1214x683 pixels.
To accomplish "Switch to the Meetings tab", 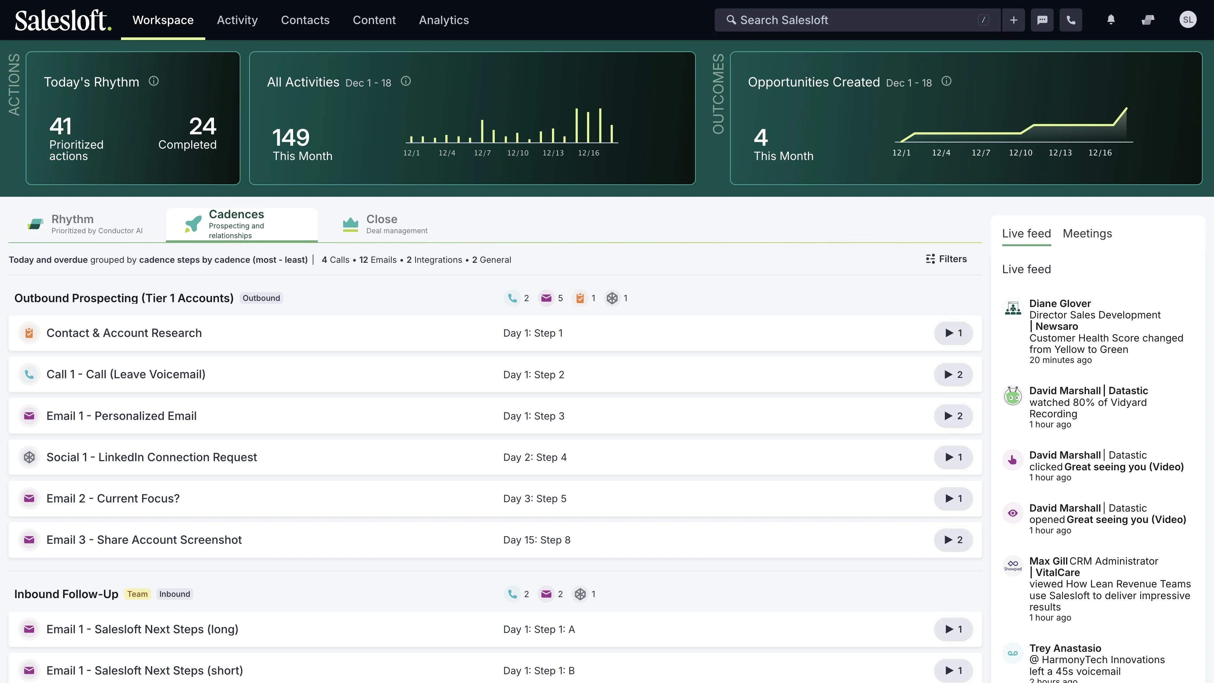I will pyautogui.click(x=1087, y=234).
